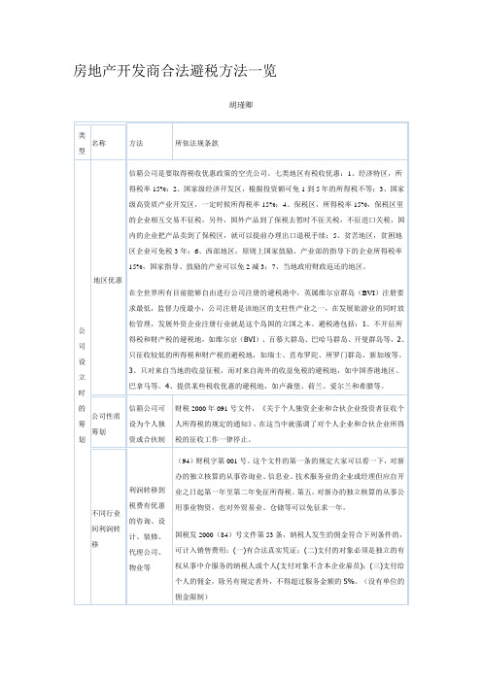The image size is (482, 682).
Task: Select the 方法 header cell
Action: point(150,143)
